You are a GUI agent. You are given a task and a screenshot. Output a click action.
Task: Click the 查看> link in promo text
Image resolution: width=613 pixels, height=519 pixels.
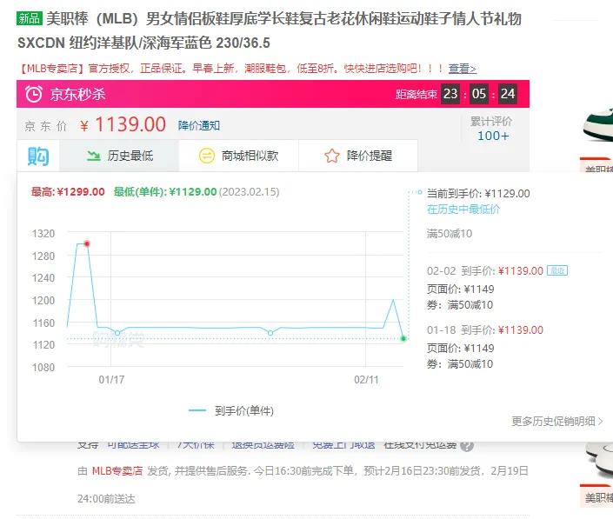(462, 69)
